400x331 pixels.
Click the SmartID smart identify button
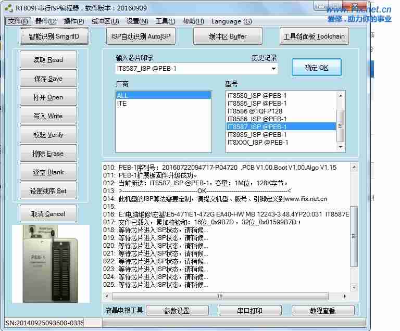coord(55,36)
